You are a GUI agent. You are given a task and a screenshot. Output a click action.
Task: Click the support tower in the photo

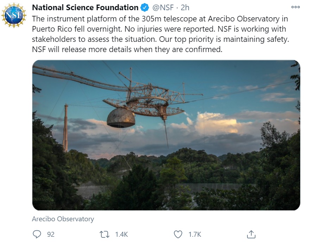(x=65, y=128)
